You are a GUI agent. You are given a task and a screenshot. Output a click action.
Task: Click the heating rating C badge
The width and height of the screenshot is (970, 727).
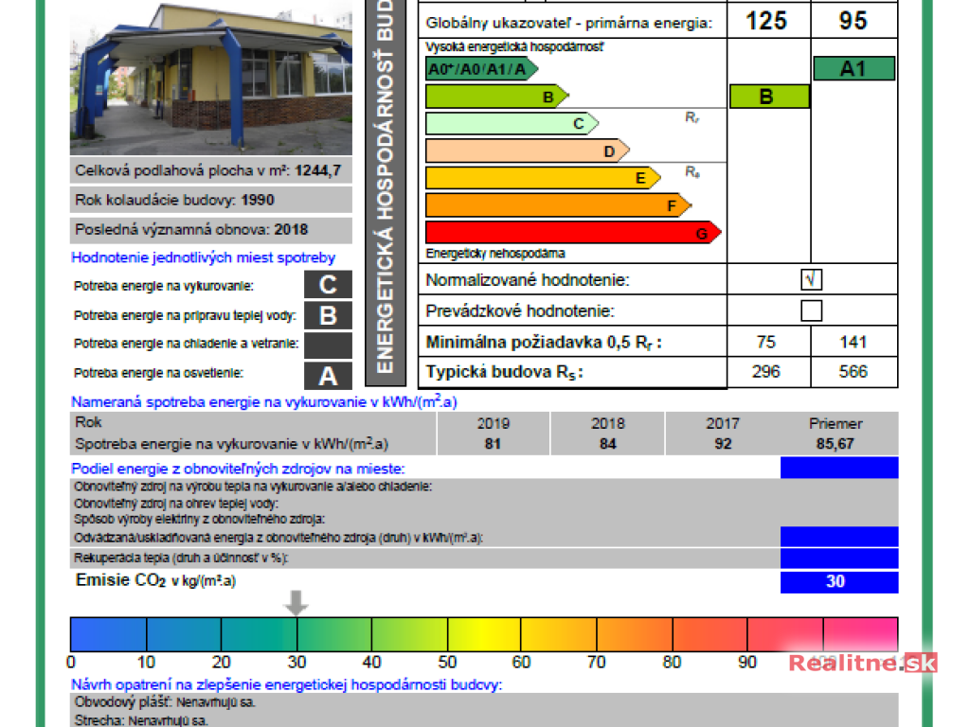point(328,285)
